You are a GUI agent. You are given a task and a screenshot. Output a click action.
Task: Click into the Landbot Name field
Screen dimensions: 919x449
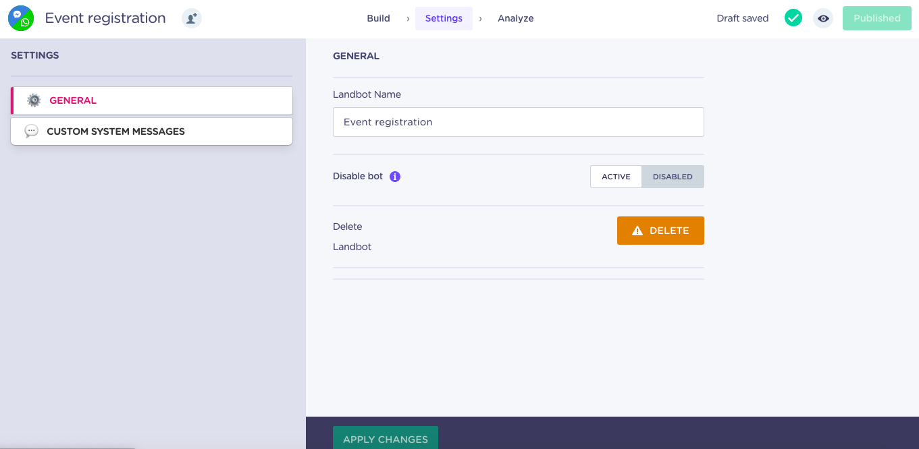point(519,122)
